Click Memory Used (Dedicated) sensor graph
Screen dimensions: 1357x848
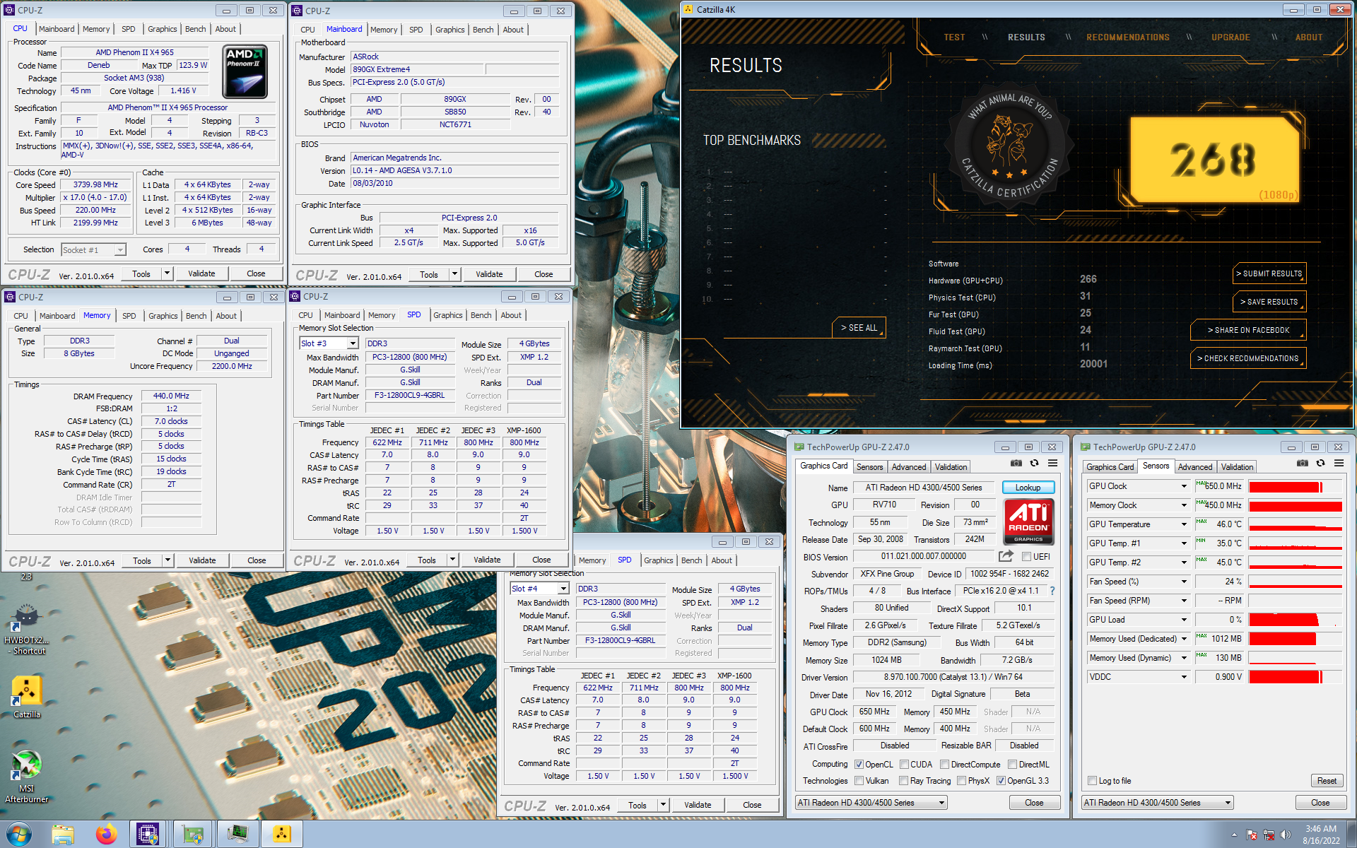pos(1295,639)
